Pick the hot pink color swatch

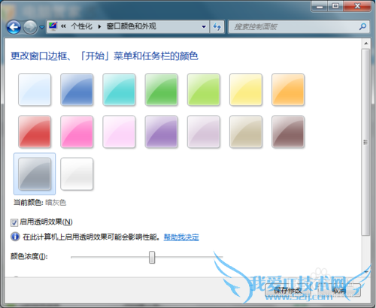point(77,131)
